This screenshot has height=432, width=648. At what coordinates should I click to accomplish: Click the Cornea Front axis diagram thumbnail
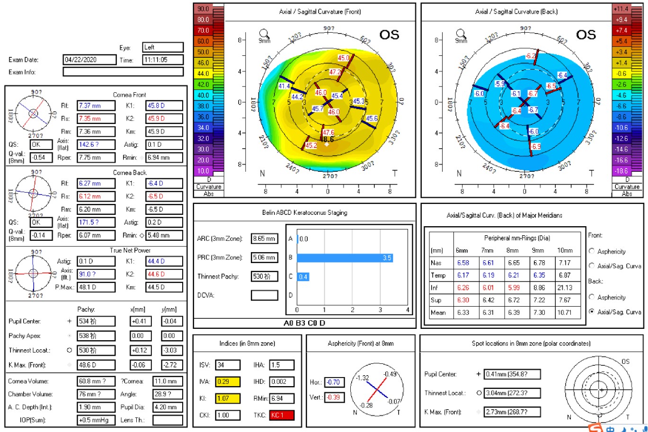pos(33,113)
